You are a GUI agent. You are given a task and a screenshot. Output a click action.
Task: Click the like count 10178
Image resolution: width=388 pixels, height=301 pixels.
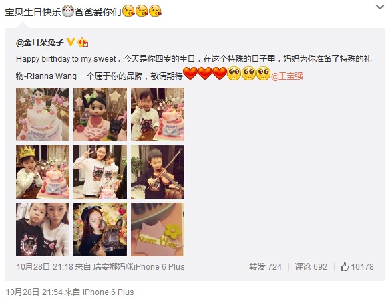click(362, 267)
